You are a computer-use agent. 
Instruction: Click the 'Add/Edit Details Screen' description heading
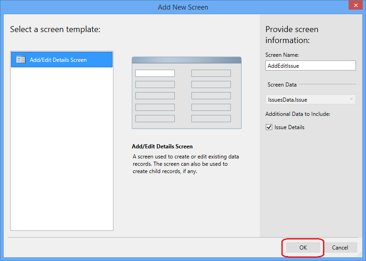162,147
